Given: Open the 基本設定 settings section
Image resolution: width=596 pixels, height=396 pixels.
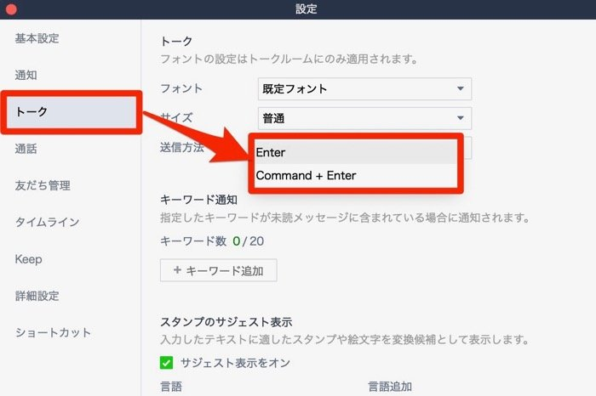Looking at the screenshot, I should click(x=37, y=38).
